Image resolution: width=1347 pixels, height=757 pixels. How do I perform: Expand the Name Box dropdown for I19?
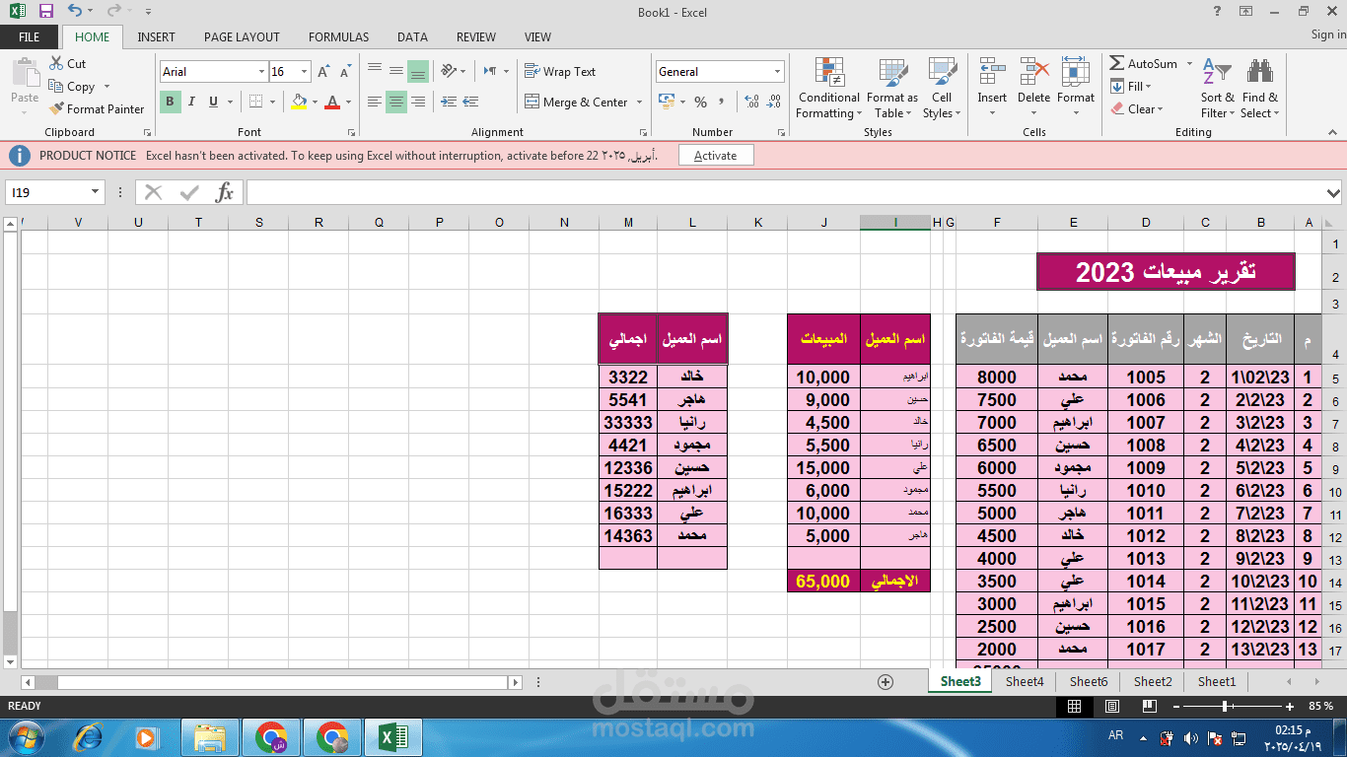(96, 192)
